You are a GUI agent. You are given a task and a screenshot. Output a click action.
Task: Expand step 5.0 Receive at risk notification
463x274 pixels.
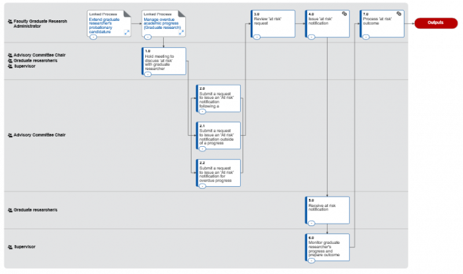(311, 224)
